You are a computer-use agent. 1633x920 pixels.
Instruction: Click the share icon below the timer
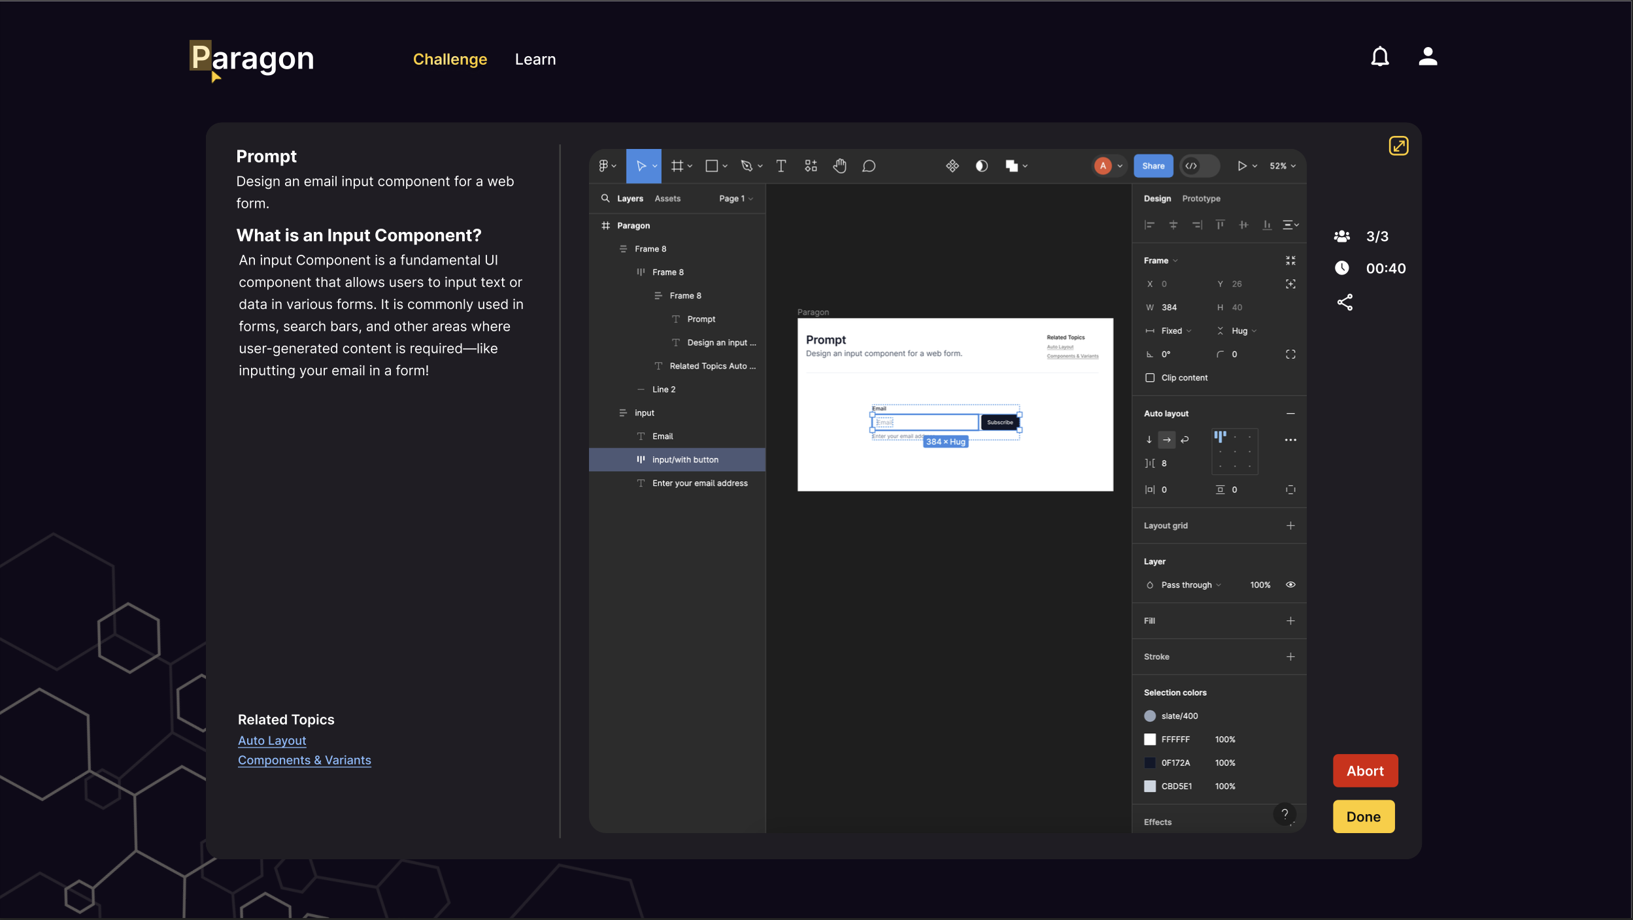click(1345, 303)
